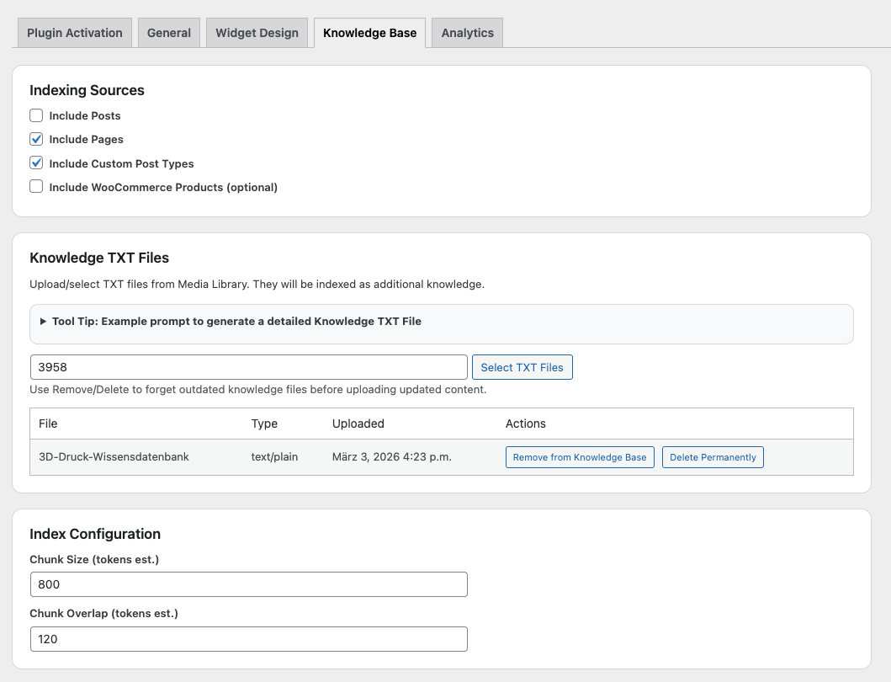Click the März 3, 2026 4:23 p.m. upload date
Image resolution: width=891 pixels, height=682 pixels.
point(392,456)
